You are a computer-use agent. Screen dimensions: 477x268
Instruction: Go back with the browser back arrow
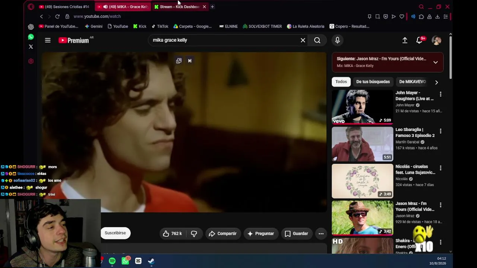click(41, 16)
